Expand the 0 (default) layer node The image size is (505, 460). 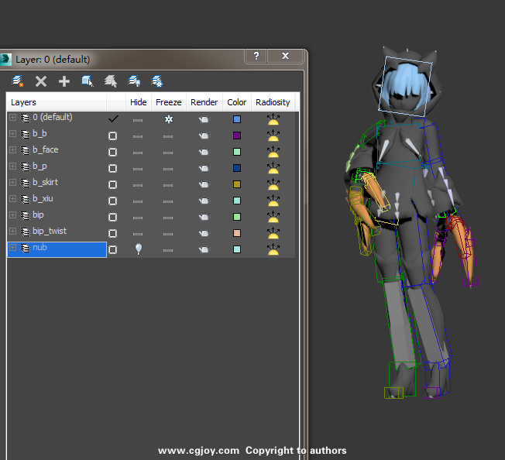click(x=12, y=118)
